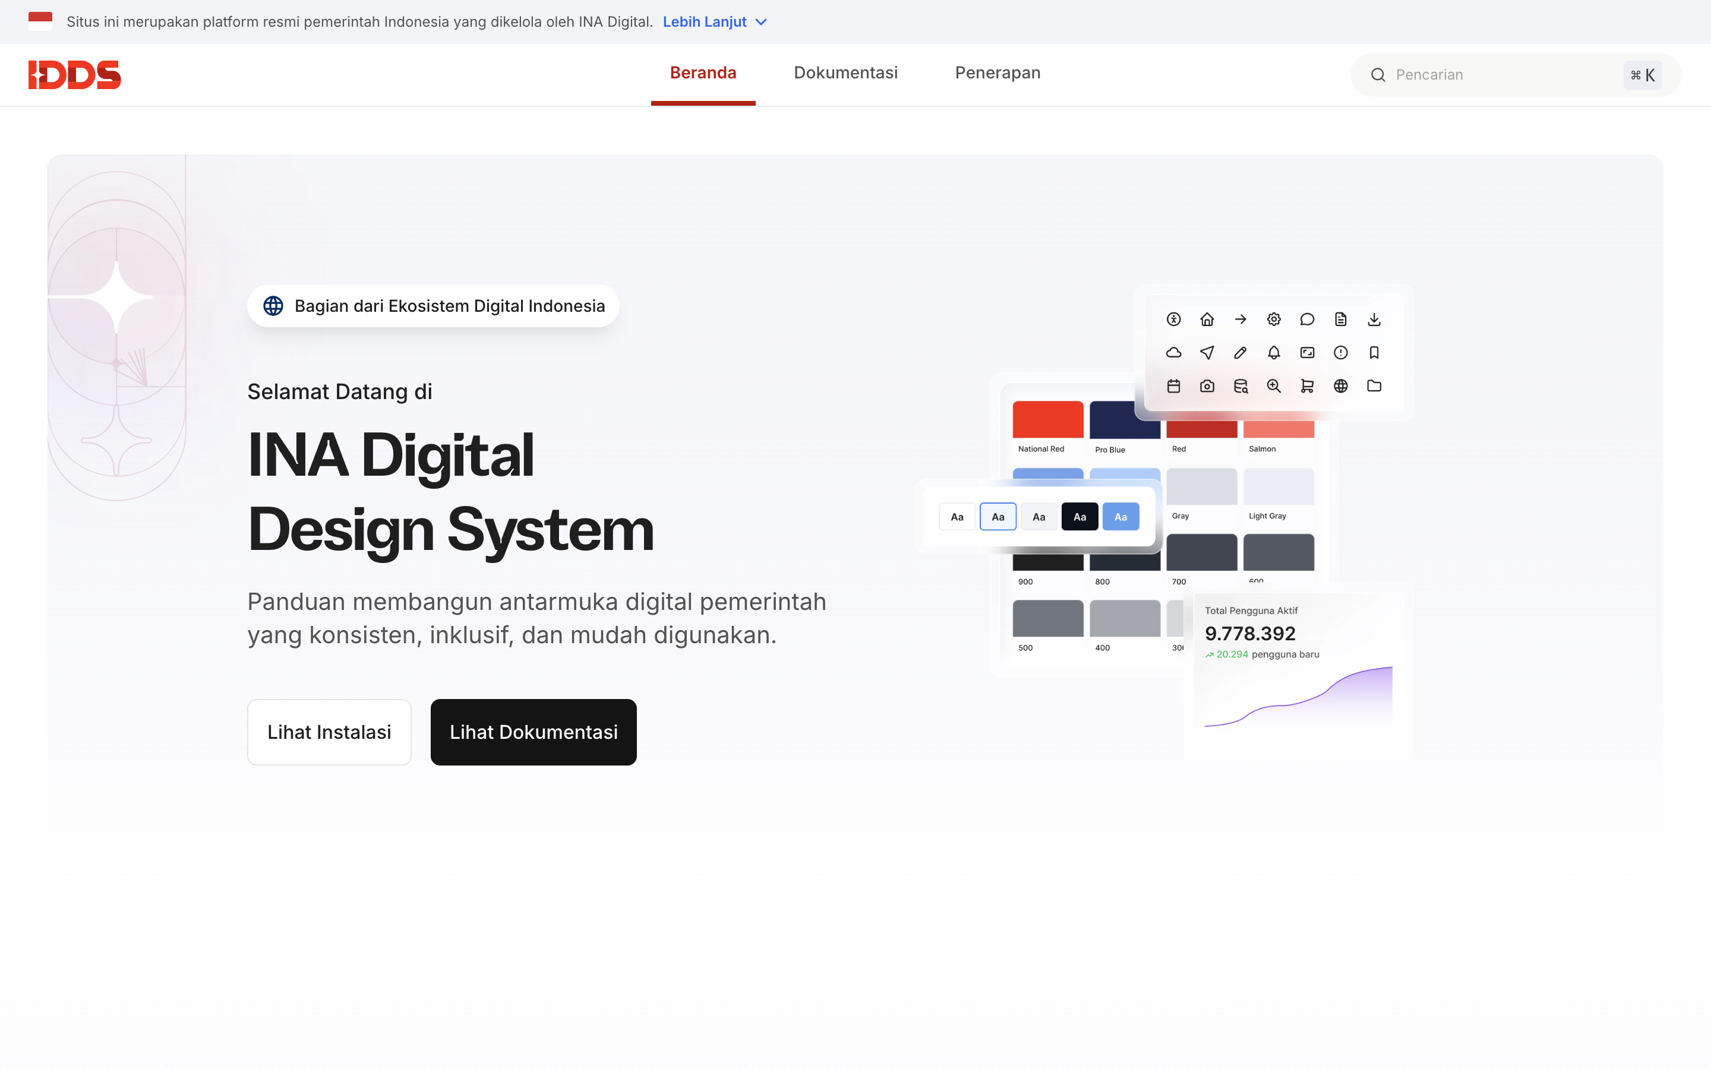
Task: Click the white Aa typography chip
Action: click(x=956, y=517)
